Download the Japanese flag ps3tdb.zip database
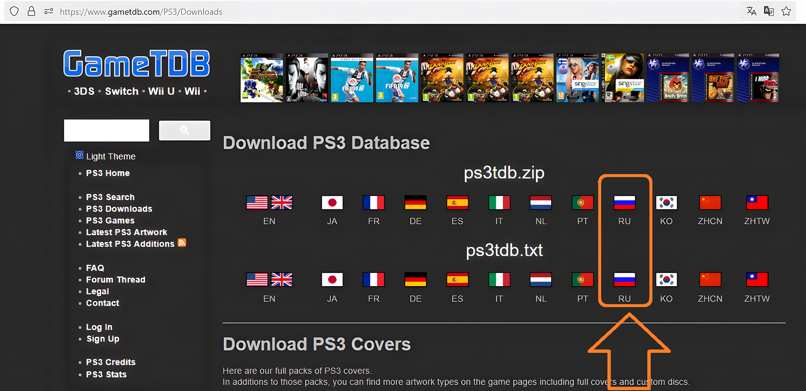 coord(332,203)
